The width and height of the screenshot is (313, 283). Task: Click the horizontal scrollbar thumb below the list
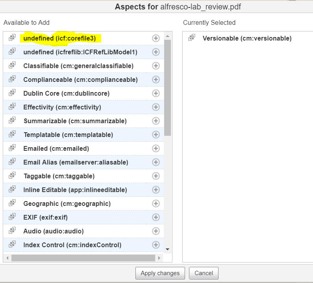(83, 258)
